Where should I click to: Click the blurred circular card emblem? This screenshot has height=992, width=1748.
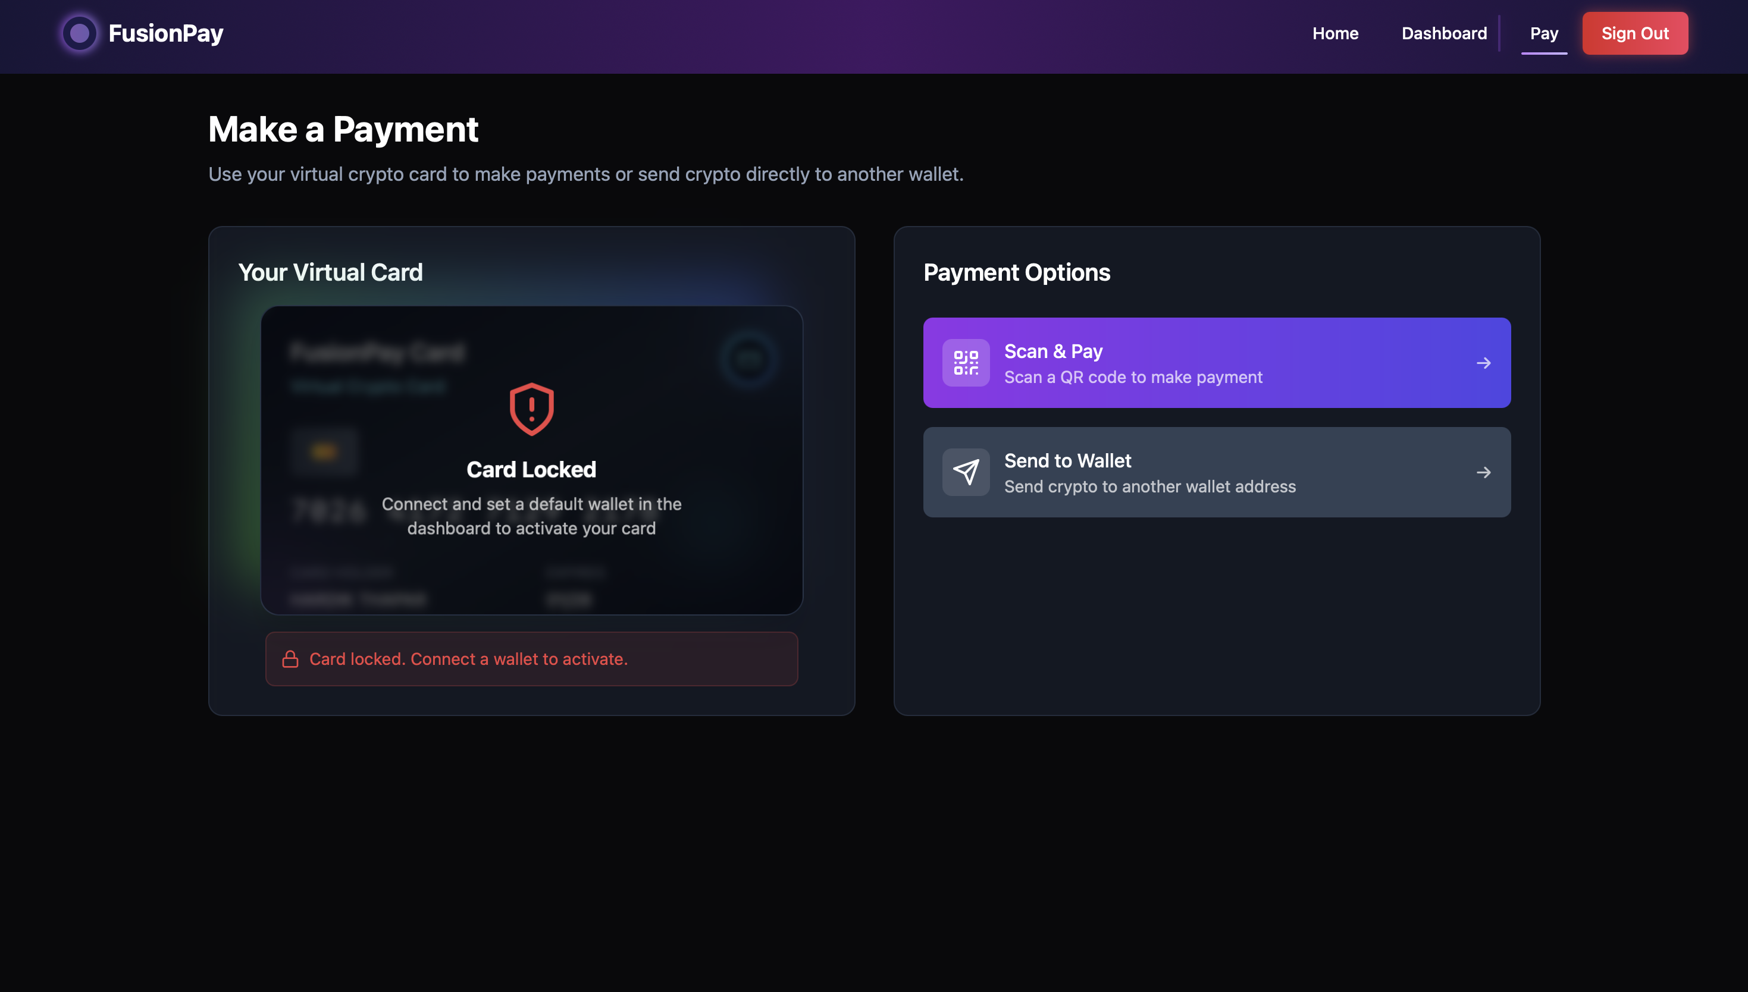point(748,359)
